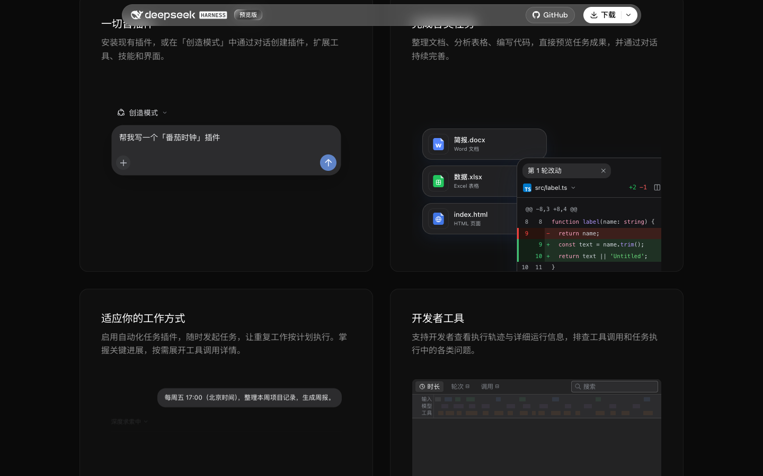This screenshot has height=476, width=763.
Task: Click the removed line 'return name;'
Action: tap(589, 233)
